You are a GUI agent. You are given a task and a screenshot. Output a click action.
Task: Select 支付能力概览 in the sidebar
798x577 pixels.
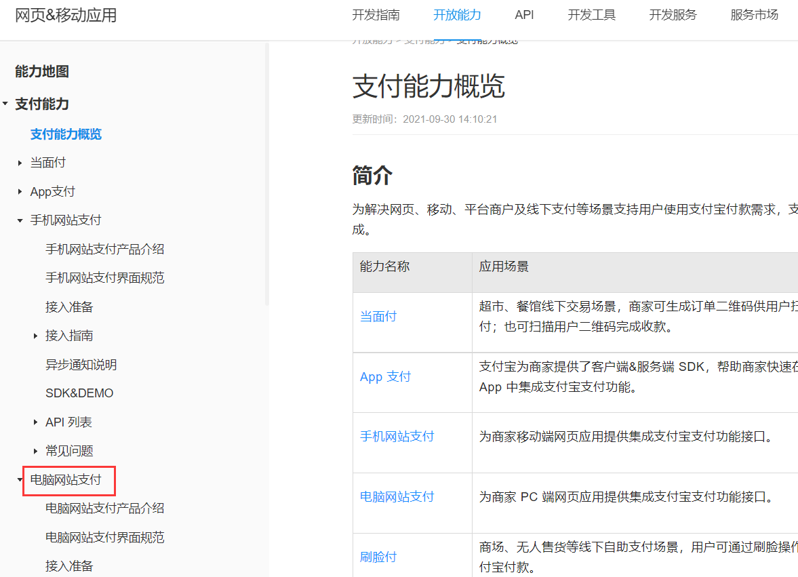65,134
